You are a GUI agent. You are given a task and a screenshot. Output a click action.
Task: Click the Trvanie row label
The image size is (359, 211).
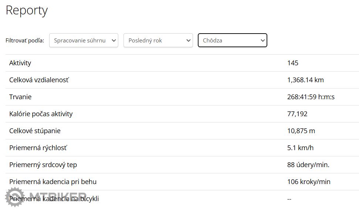[20, 97]
